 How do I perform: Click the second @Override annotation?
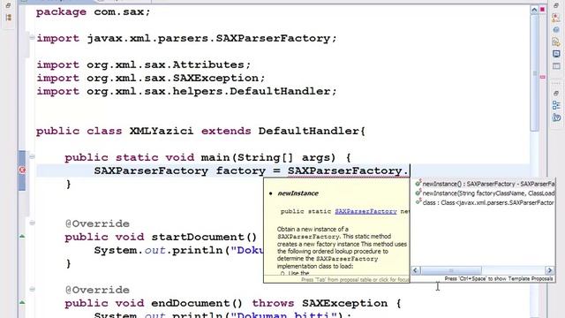pyautogui.click(x=97, y=290)
